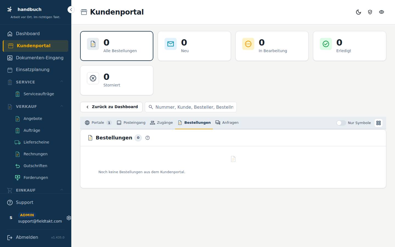Open help icon next to Bestellungen heading
Viewport: 395px width, 247px height.
pyautogui.click(x=148, y=138)
